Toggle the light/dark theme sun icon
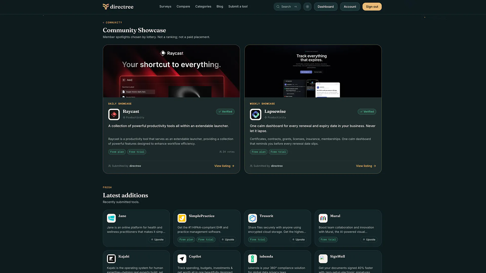486x273 pixels. (307, 7)
